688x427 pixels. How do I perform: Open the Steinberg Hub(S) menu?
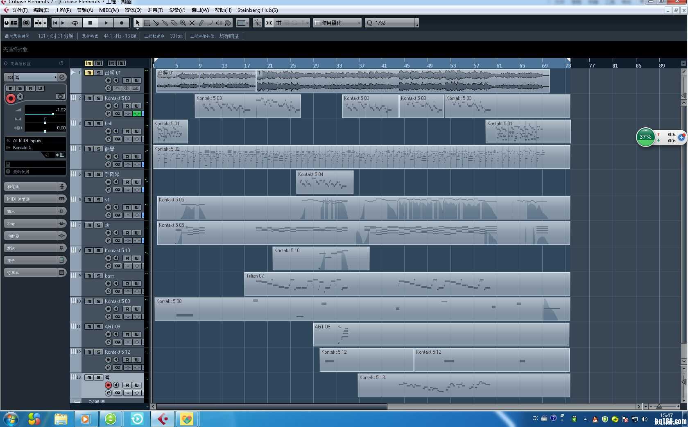click(x=257, y=10)
